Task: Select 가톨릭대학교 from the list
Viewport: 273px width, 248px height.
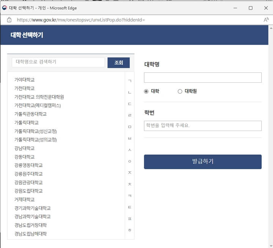Action: (27, 122)
